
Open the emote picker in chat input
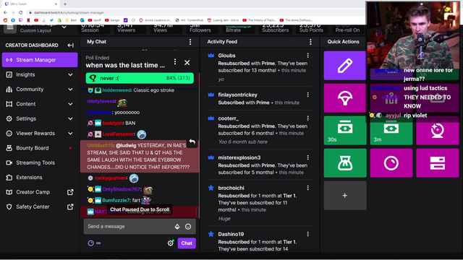(188, 226)
